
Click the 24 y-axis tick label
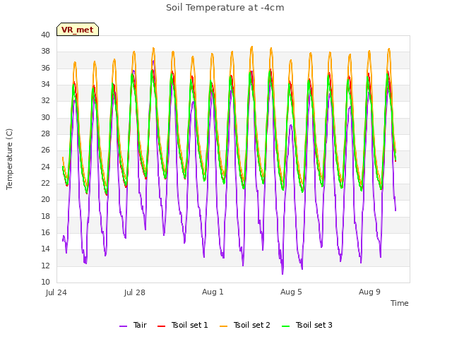pyautogui.click(x=45, y=167)
